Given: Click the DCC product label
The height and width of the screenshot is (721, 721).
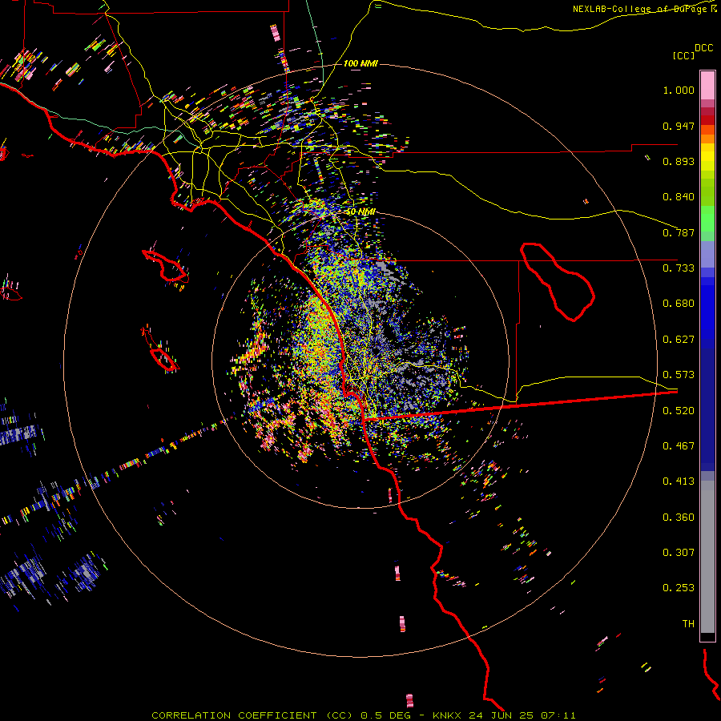Looking at the screenshot, I should 704,48.
